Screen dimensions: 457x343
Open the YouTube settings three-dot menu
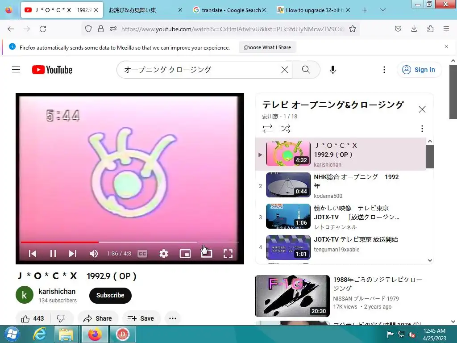(384, 69)
